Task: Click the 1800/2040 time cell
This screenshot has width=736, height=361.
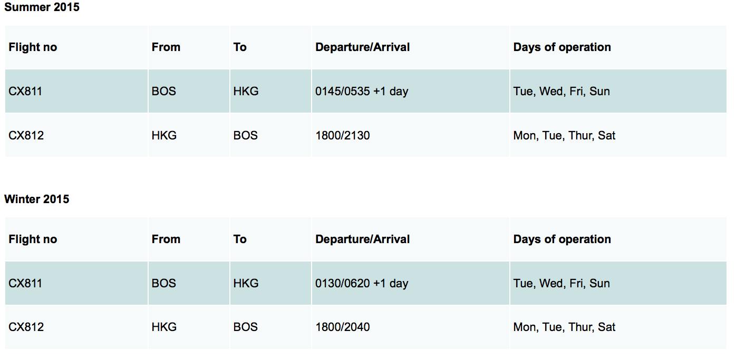Action: [343, 327]
